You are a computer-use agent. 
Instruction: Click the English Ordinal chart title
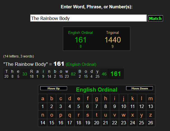click(97, 90)
